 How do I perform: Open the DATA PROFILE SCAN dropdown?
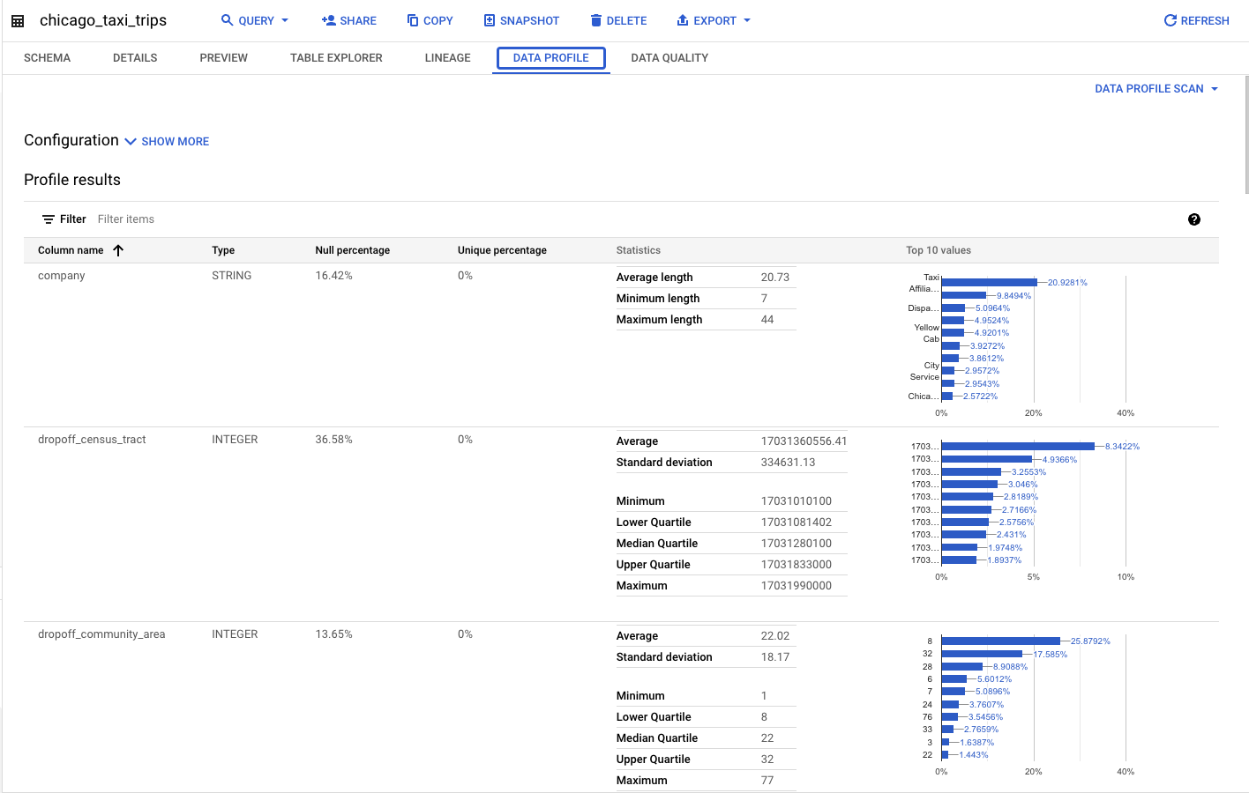click(1156, 88)
